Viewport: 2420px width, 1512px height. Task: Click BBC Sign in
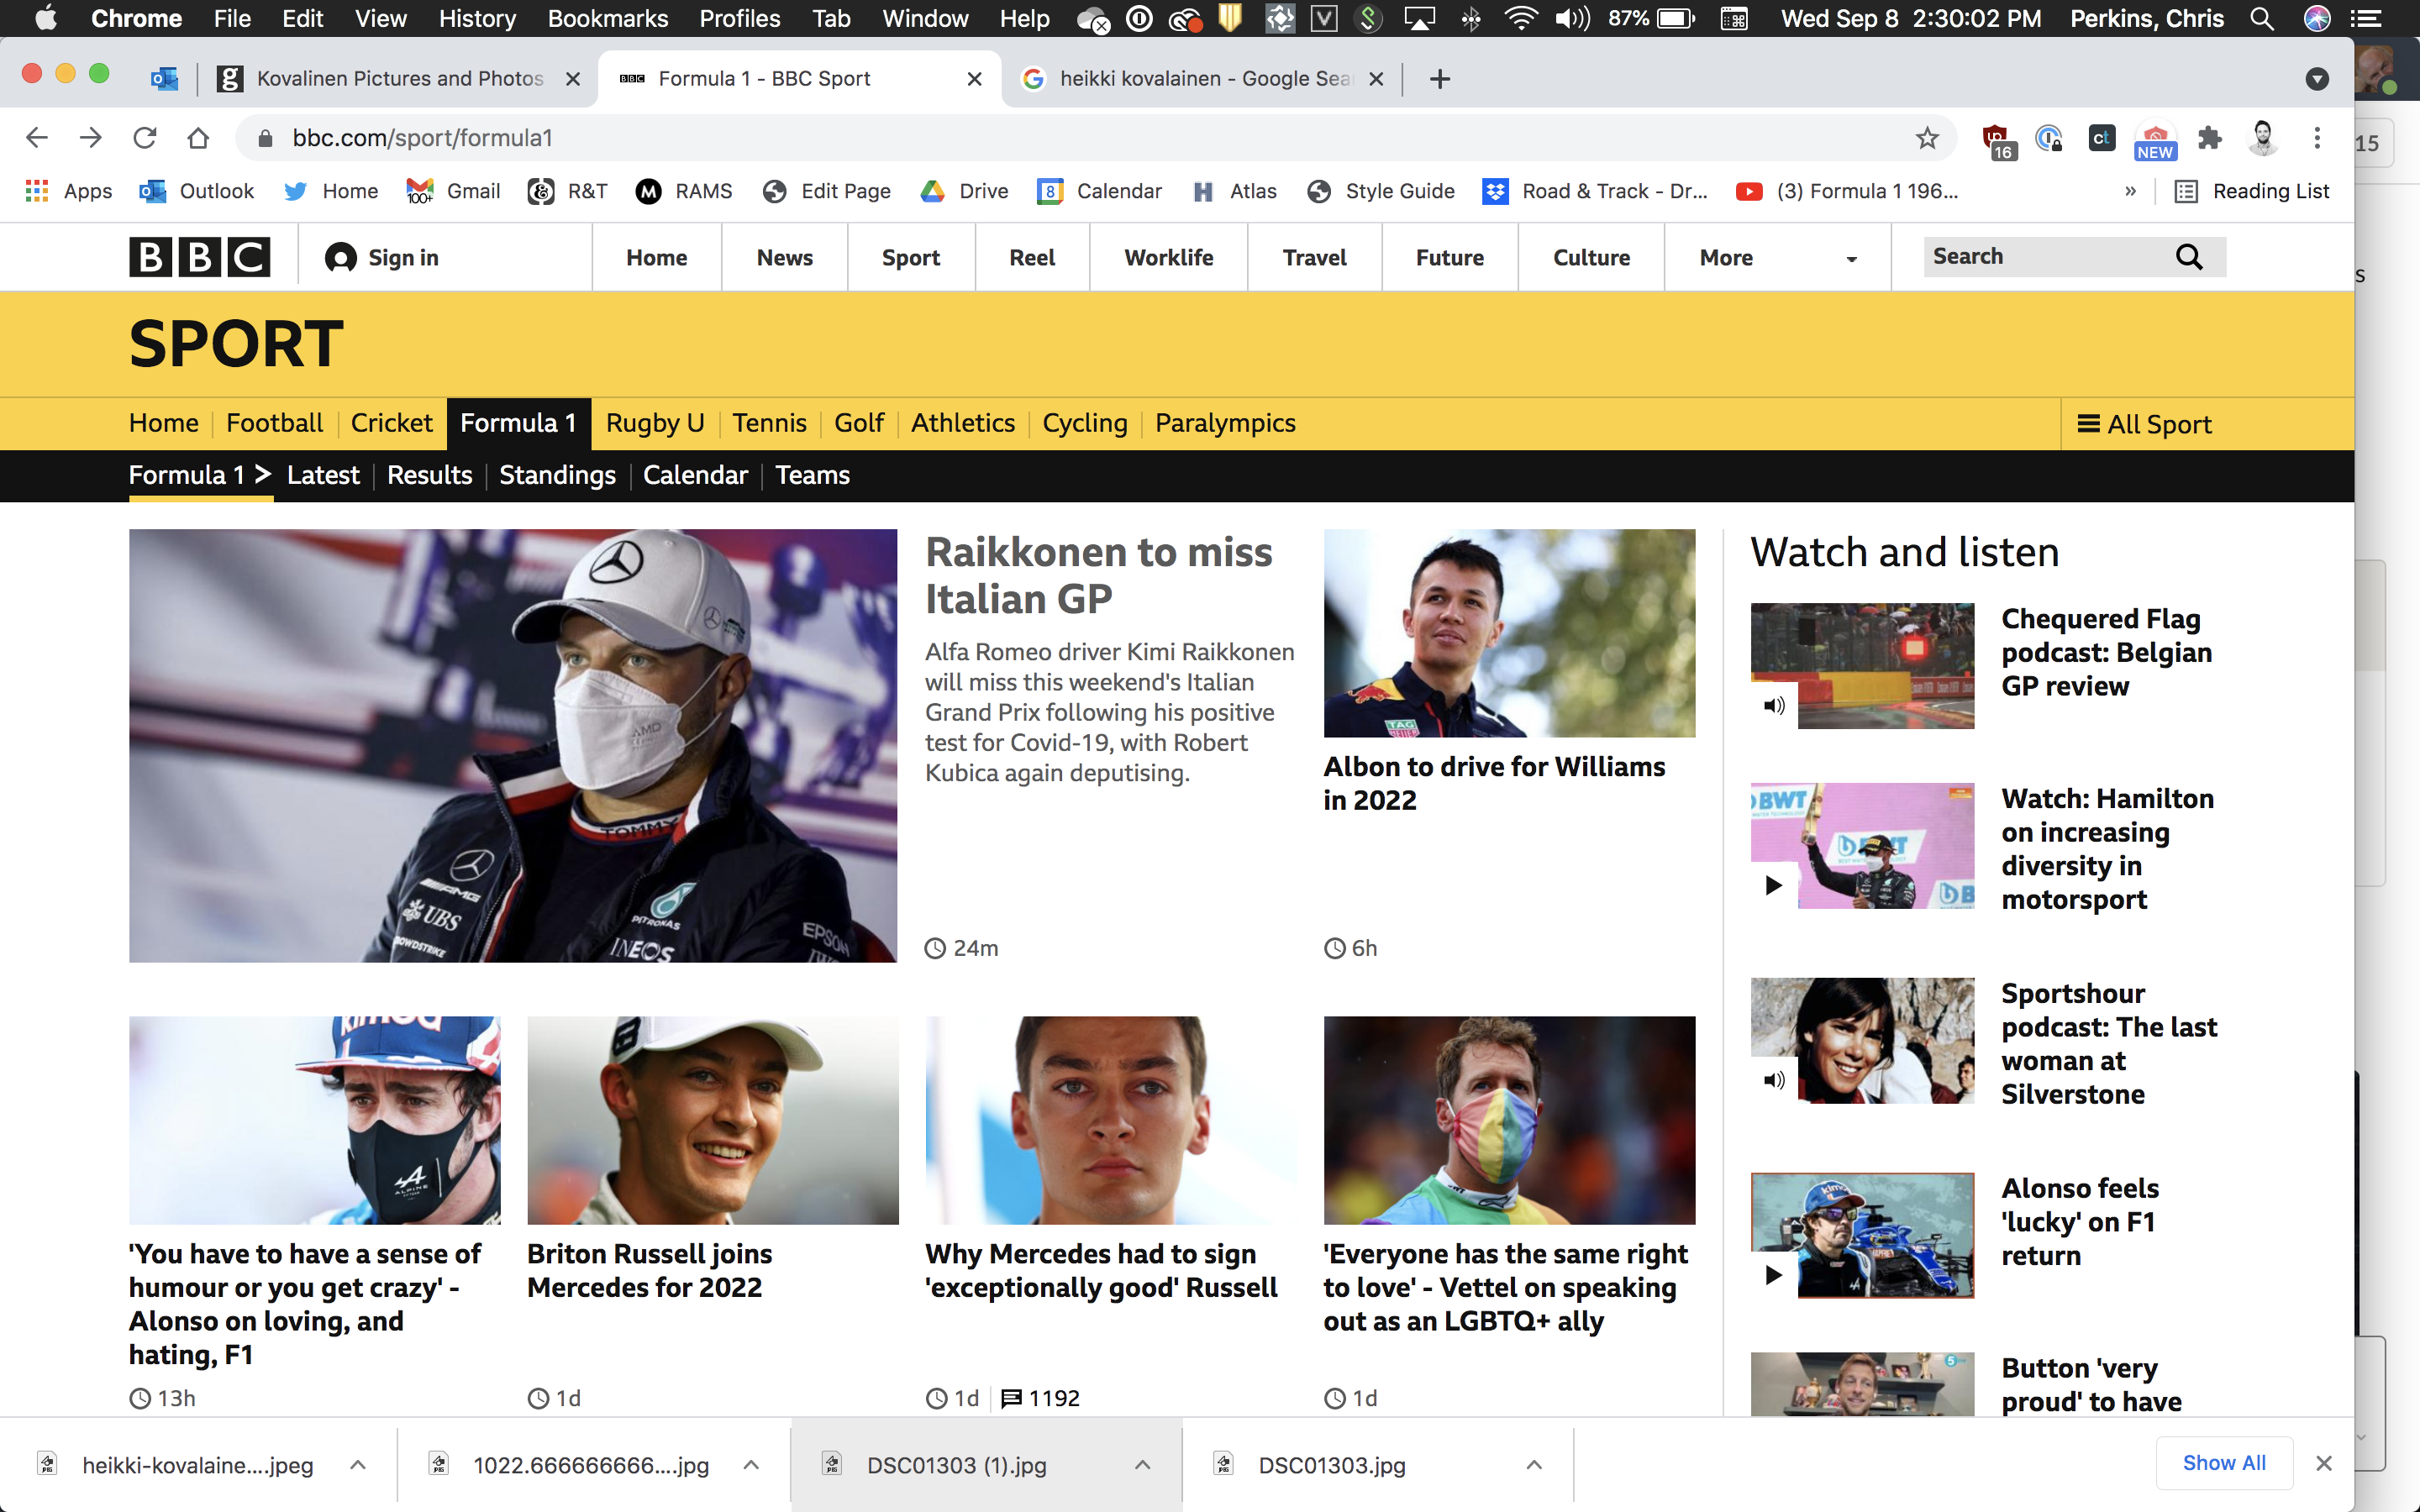(382, 257)
